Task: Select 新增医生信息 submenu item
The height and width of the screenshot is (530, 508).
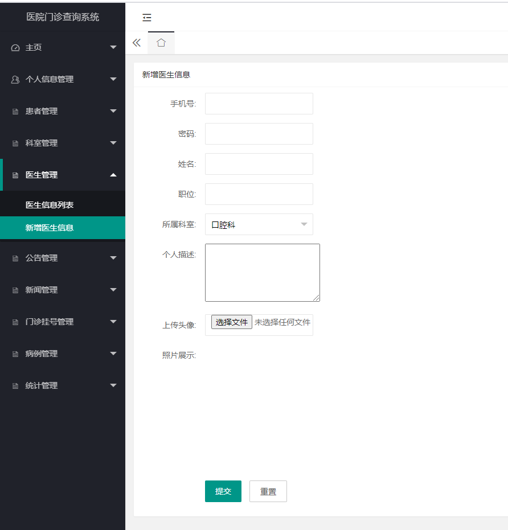Action: [x=63, y=228]
